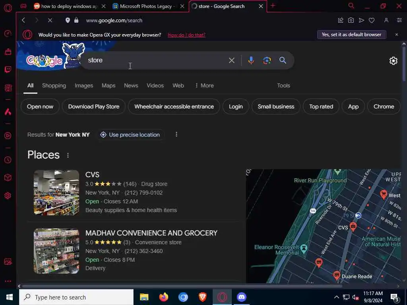Image resolution: width=407 pixels, height=305 pixels.
Task: Search by image with Google Lens
Action: click(267, 60)
